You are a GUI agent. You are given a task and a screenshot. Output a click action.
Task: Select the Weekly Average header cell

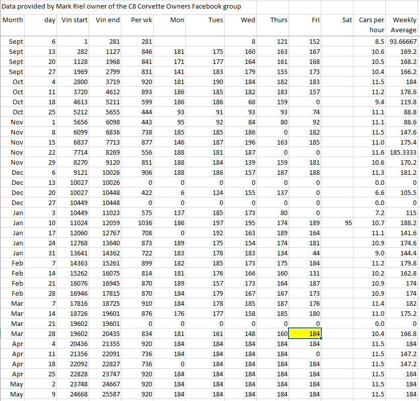point(404,25)
